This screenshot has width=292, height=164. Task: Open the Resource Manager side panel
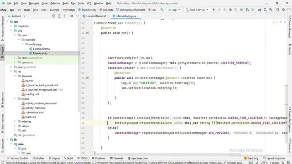click(x=2, y=28)
